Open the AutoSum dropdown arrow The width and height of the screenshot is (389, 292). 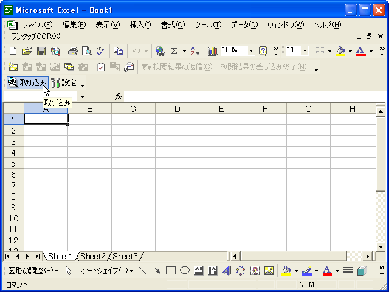(184, 51)
